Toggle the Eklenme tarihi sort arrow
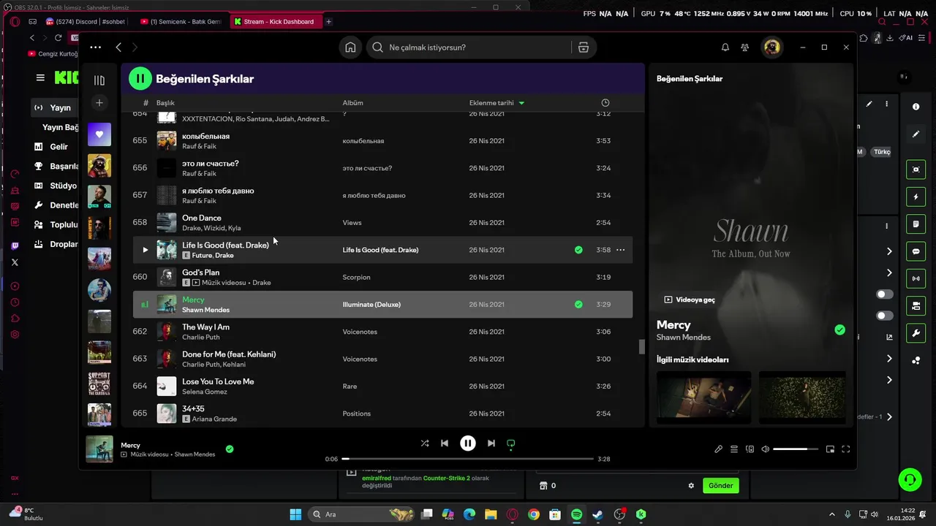The image size is (936, 526). (521, 103)
